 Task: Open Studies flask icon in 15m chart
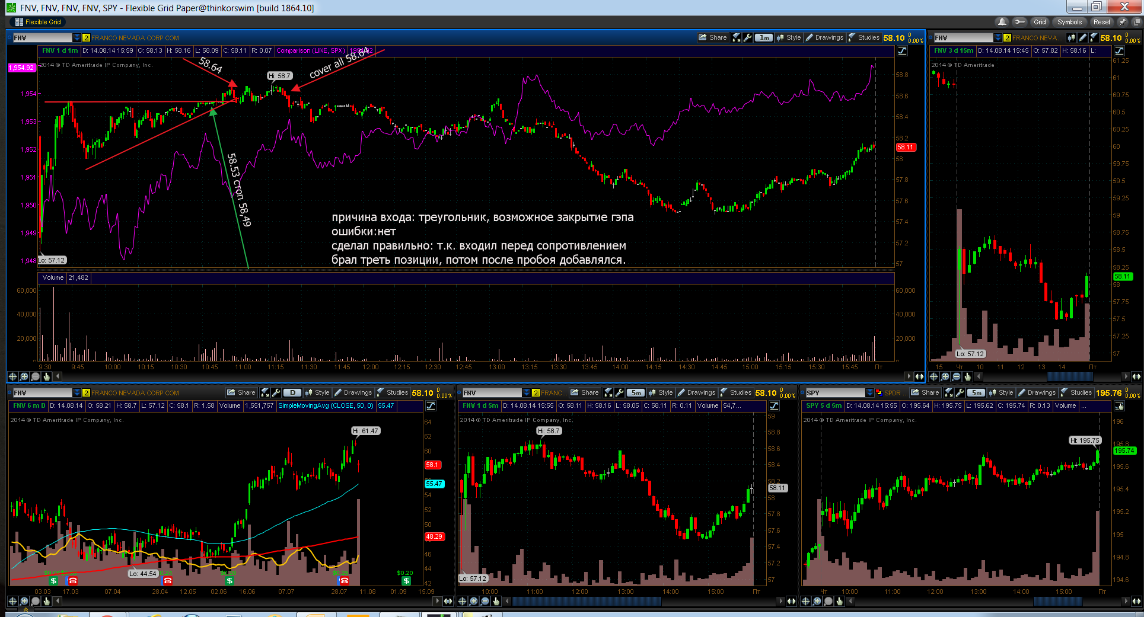click(1094, 37)
